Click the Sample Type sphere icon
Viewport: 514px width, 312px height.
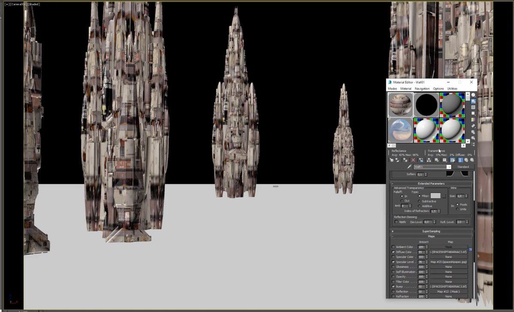(x=473, y=95)
